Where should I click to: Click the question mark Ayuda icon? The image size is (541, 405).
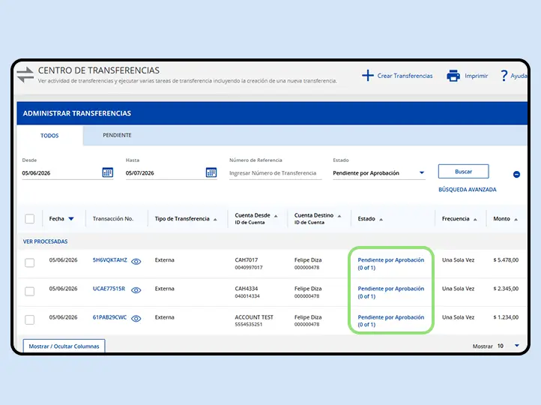(504, 76)
